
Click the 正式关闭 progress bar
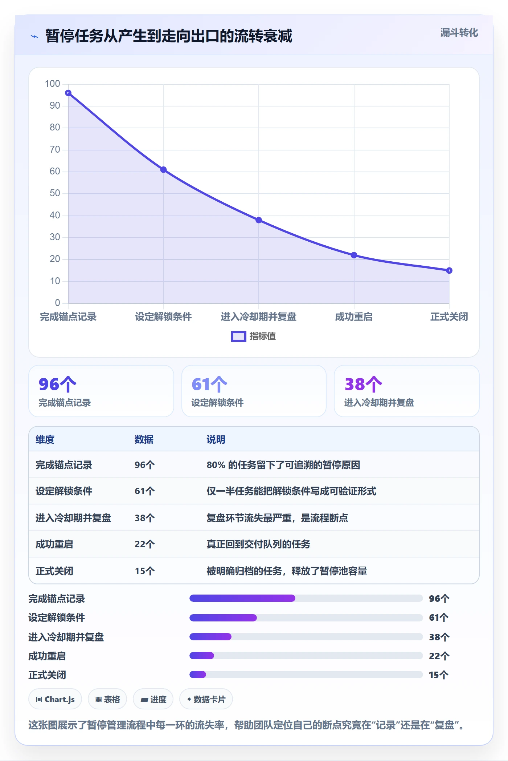pos(306,675)
